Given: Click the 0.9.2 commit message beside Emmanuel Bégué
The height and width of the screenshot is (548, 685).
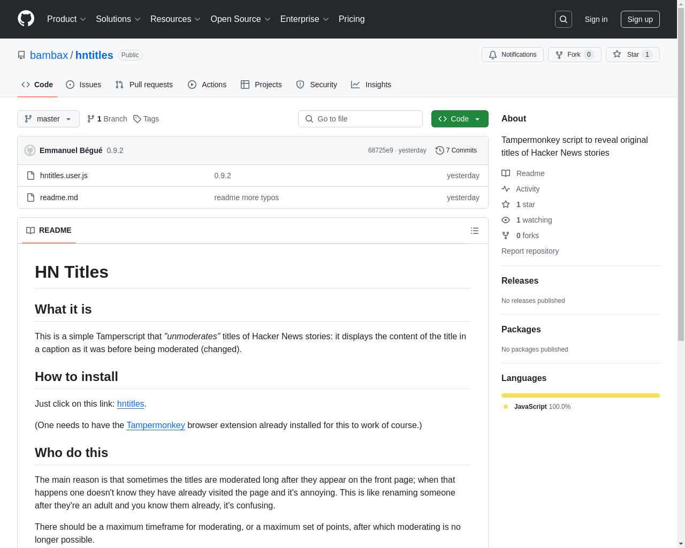Looking at the screenshot, I should [x=115, y=150].
